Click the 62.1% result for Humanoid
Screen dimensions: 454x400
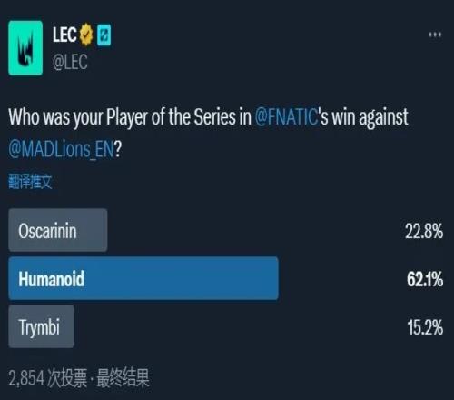(425, 279)
